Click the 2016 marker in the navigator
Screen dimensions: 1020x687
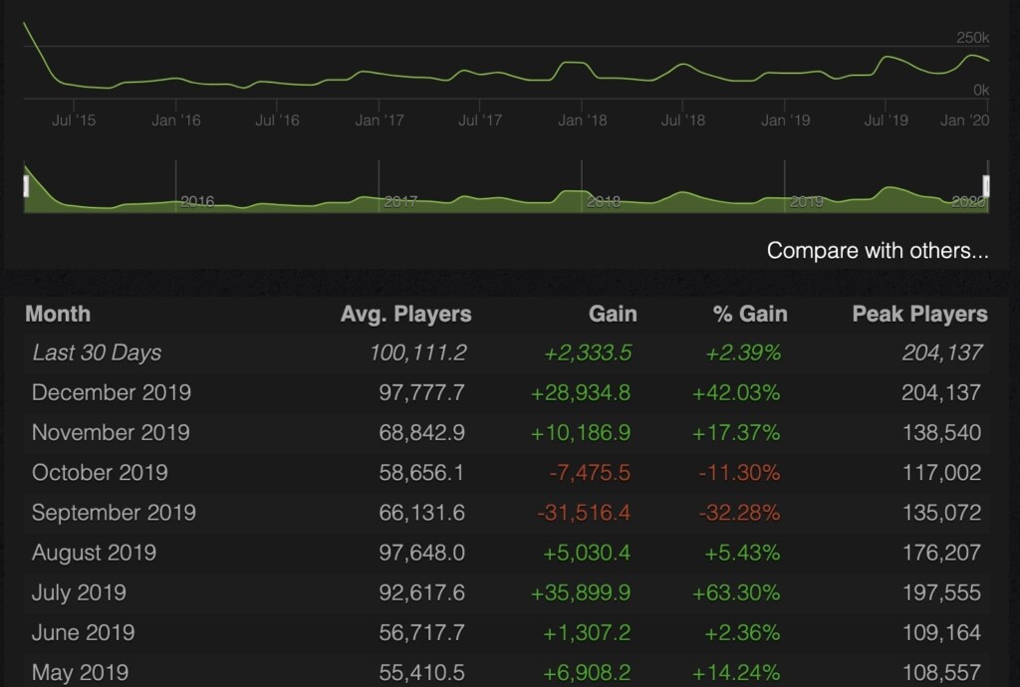[x=197, y=202]
